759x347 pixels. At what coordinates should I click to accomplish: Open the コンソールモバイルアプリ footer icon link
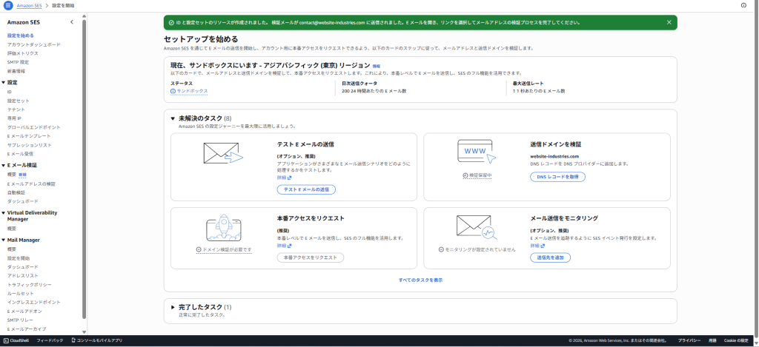pyautogui.click(x=73, y=340)
